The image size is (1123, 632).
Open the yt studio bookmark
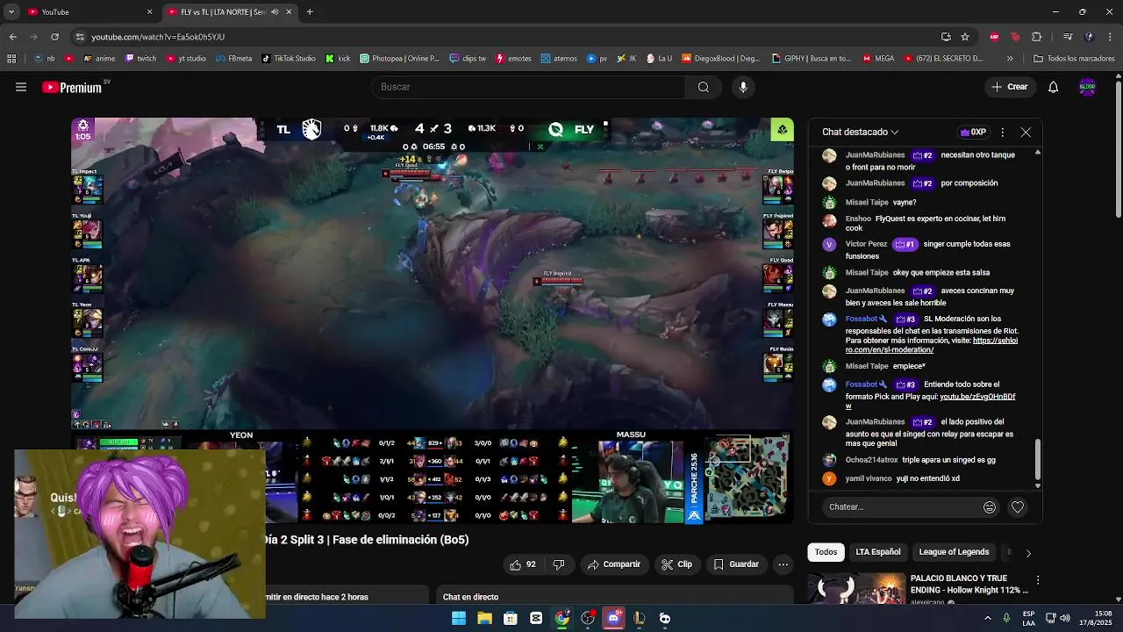(185, 59)
